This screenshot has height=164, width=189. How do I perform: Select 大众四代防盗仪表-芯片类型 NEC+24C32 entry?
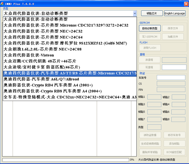tap(70, 31)
